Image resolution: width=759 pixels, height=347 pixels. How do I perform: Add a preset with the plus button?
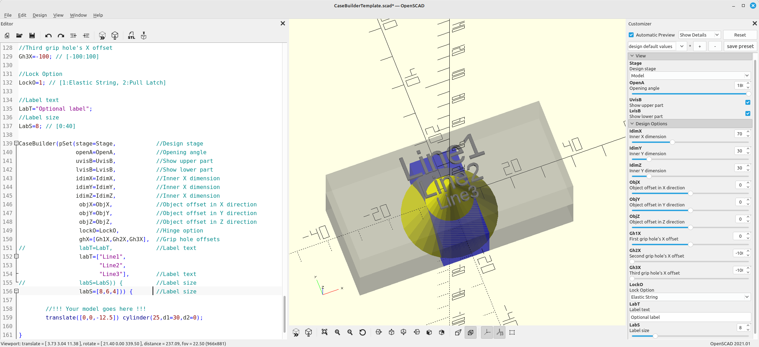click(x=699, y=46)
